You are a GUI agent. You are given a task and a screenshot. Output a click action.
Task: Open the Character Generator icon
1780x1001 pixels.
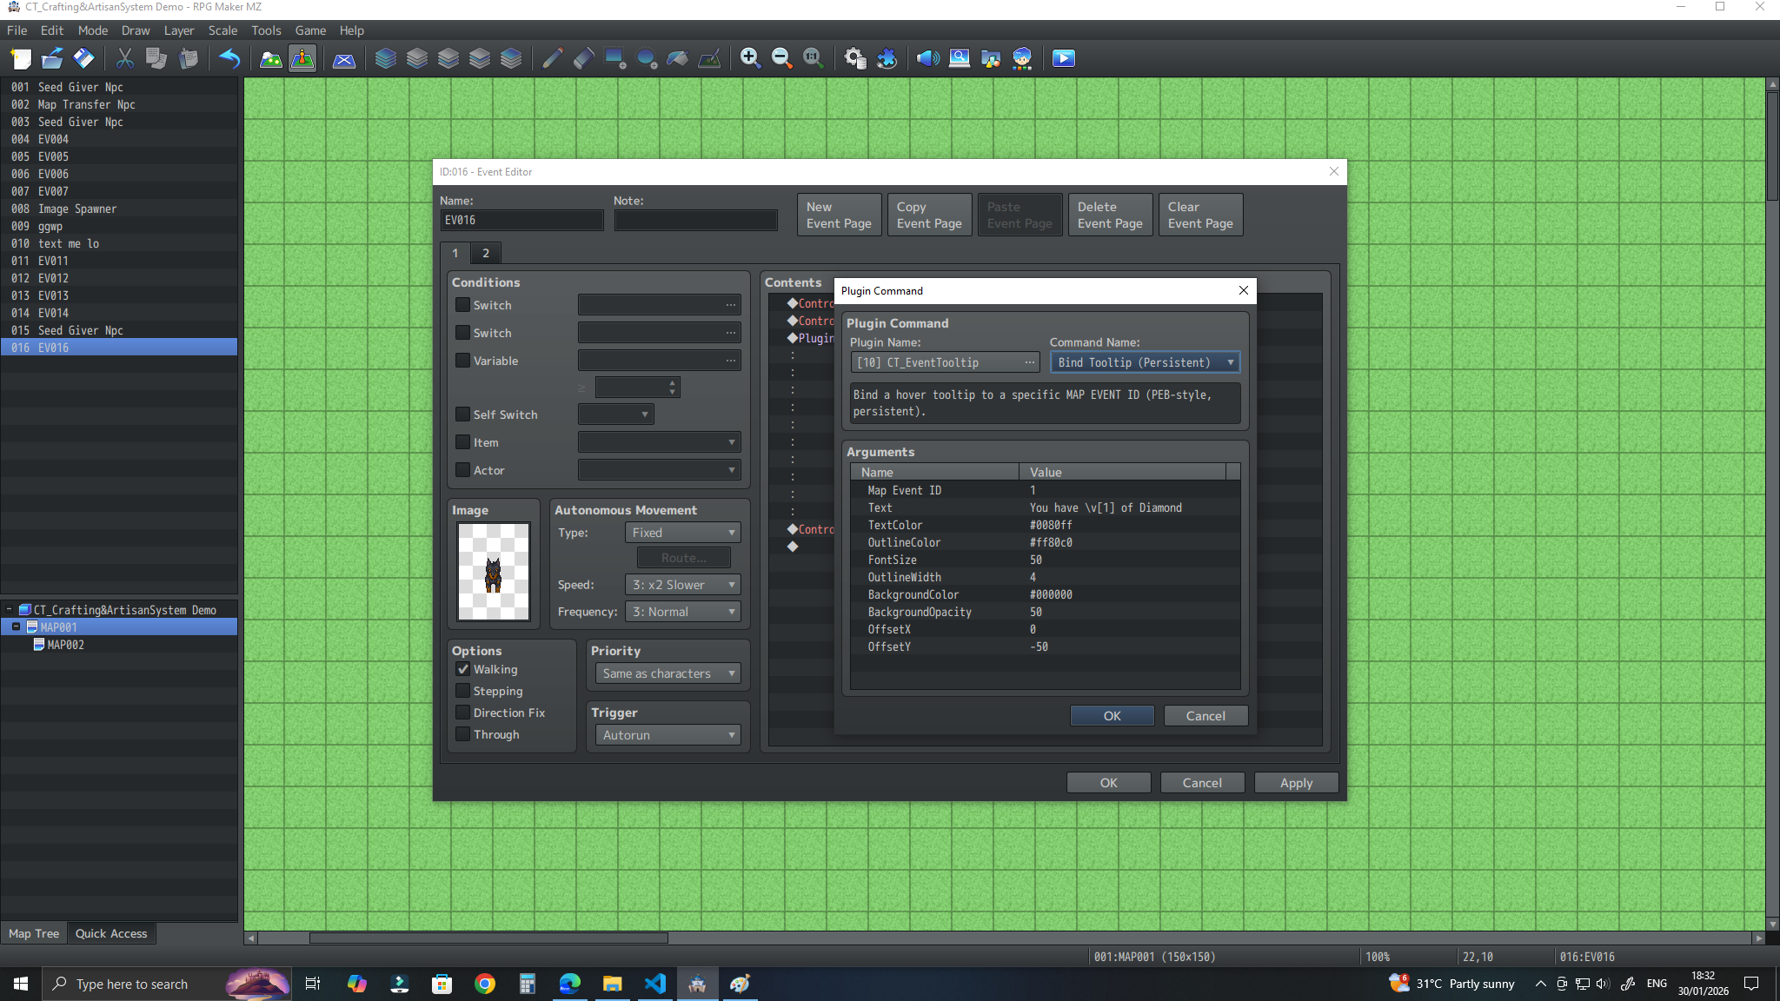pyautogui.click(x=1022, y=58)
